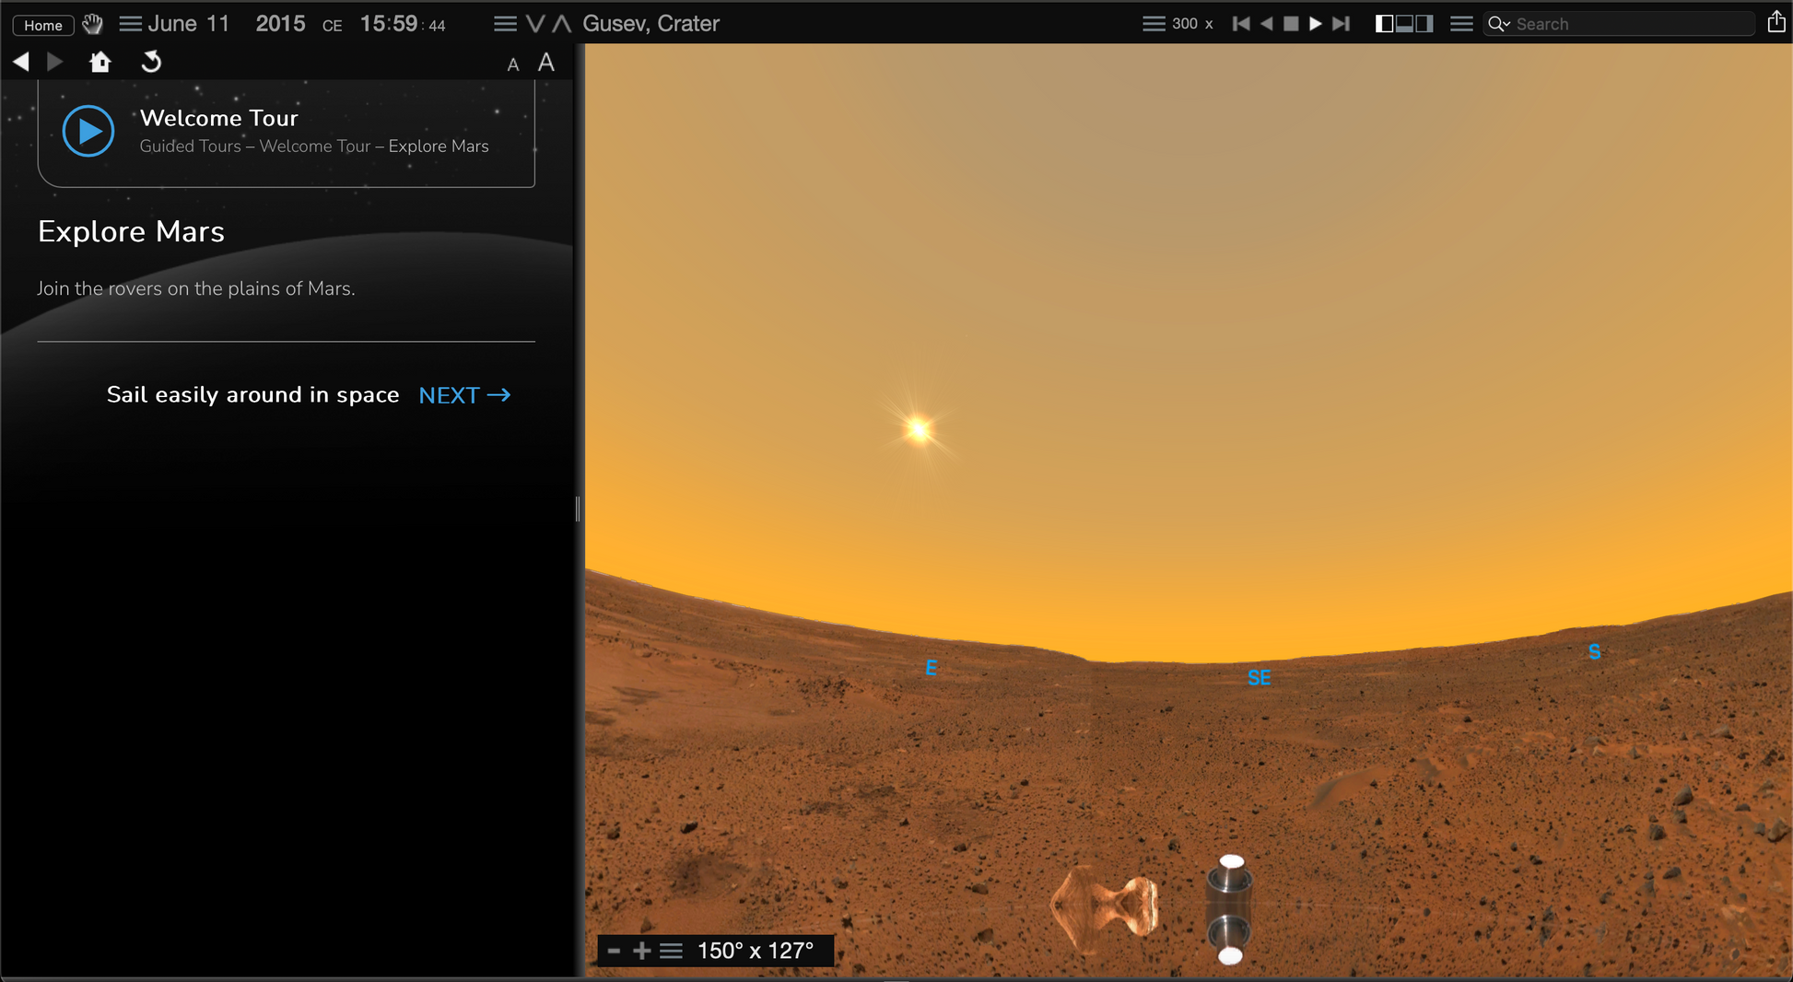Viewport: 1793px width, 982px height.
Task: Increase text size with large A
Action: (x=546, y=63)
